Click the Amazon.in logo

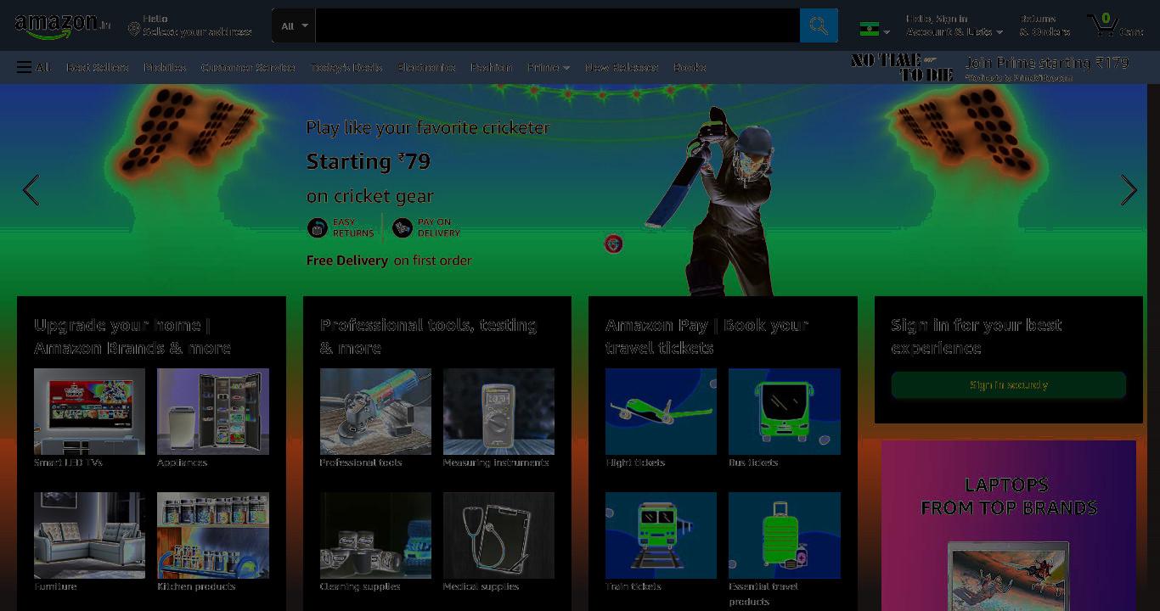[63, 26]
